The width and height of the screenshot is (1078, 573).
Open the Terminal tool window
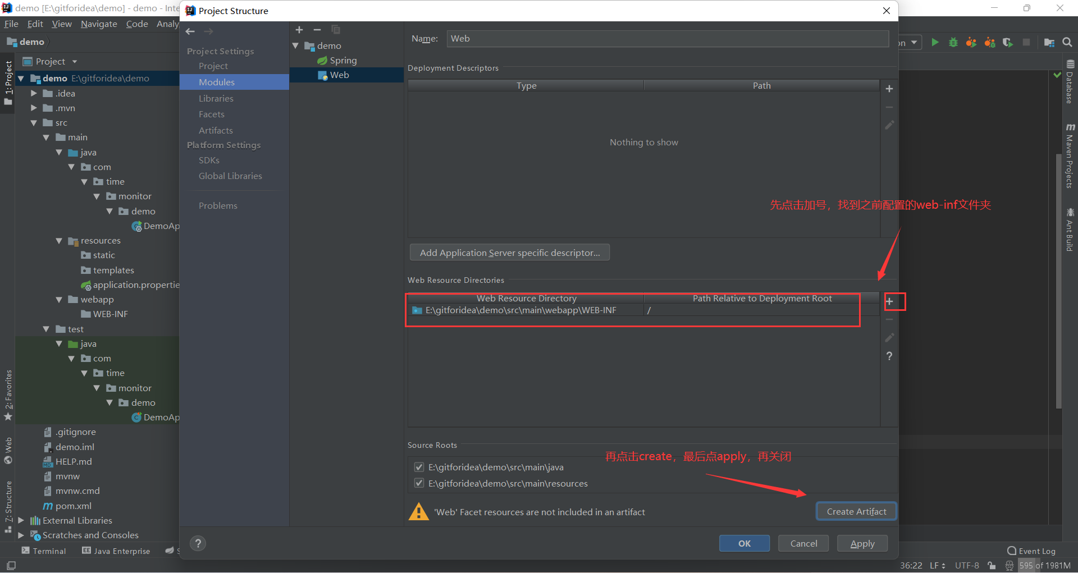(44, 551)
